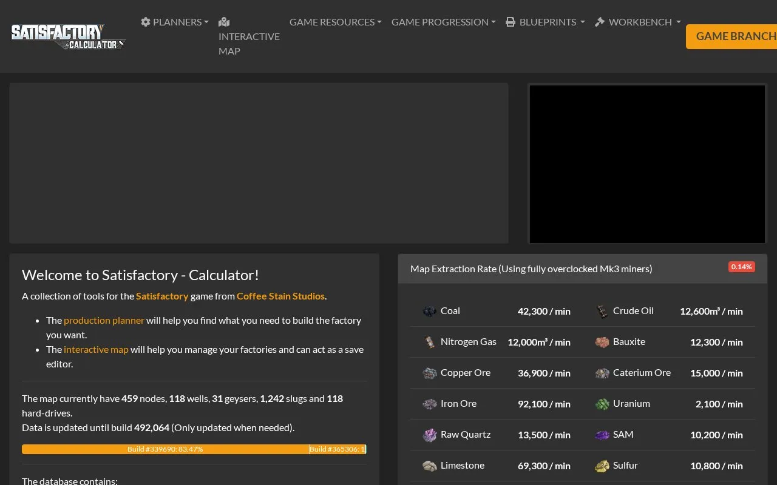Screen dimensions: 777x485
Task: Click the Copper Ore resource icon
Action: coord(430,373)
